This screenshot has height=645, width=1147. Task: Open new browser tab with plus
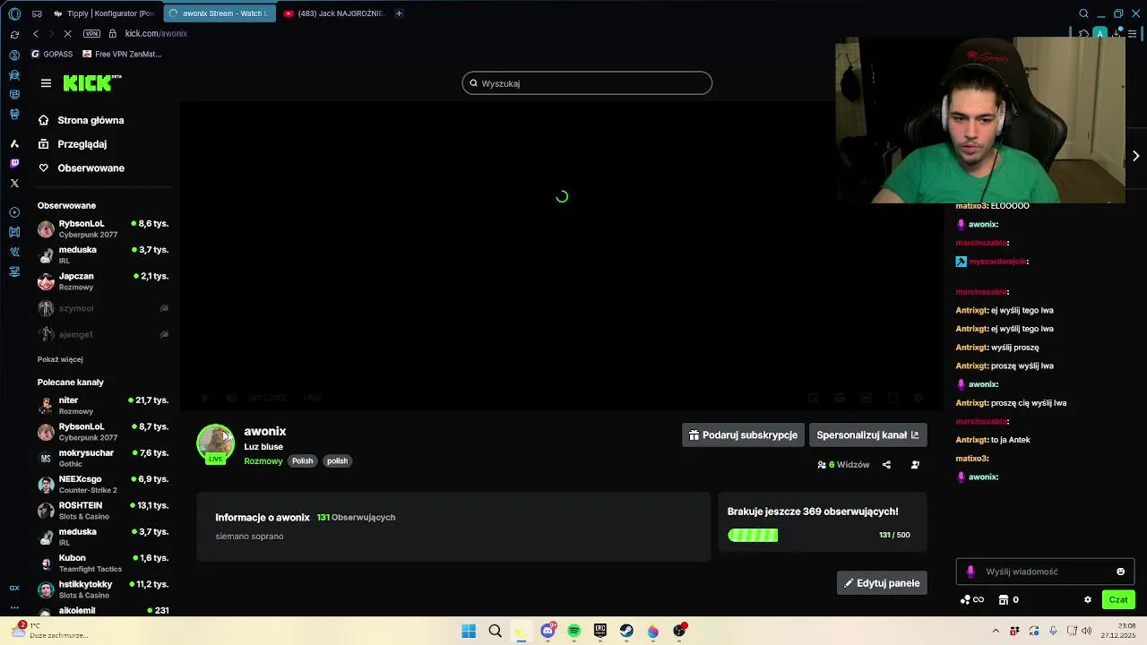399,13
